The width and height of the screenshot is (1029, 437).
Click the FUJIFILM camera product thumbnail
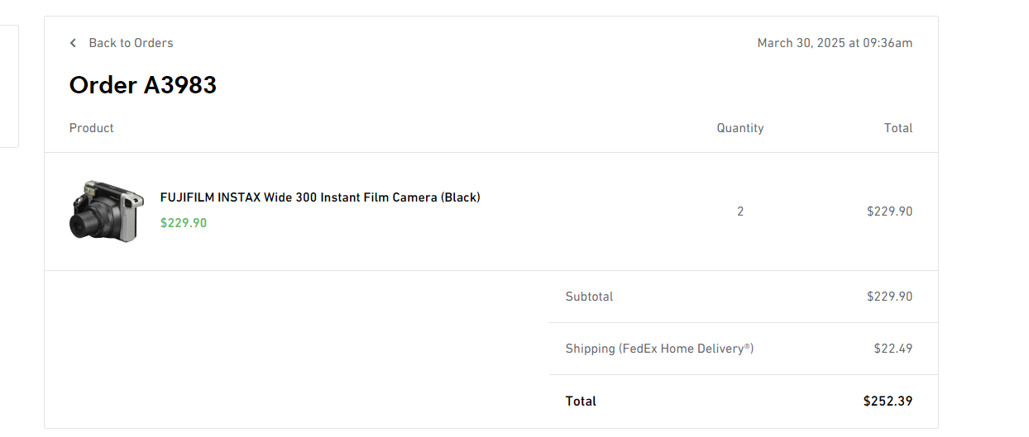pos(107,211)
